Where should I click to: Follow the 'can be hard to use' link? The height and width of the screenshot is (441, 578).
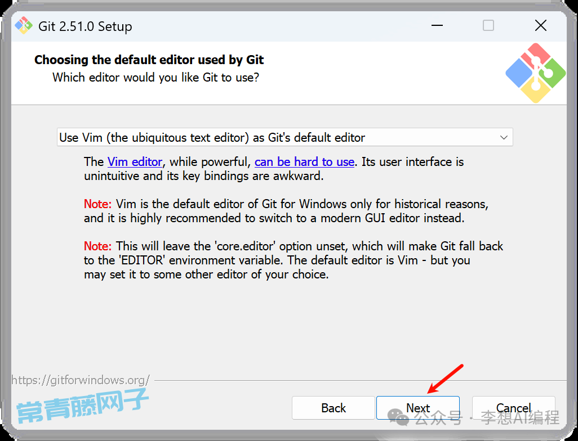pos(304,162)
